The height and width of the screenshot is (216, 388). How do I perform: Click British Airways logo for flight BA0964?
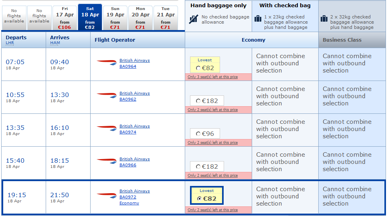coord(107,63)
